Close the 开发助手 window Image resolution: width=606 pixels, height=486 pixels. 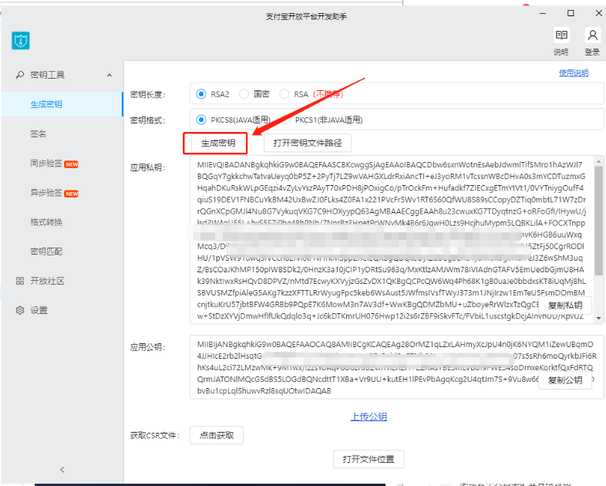tap(598, 13)
